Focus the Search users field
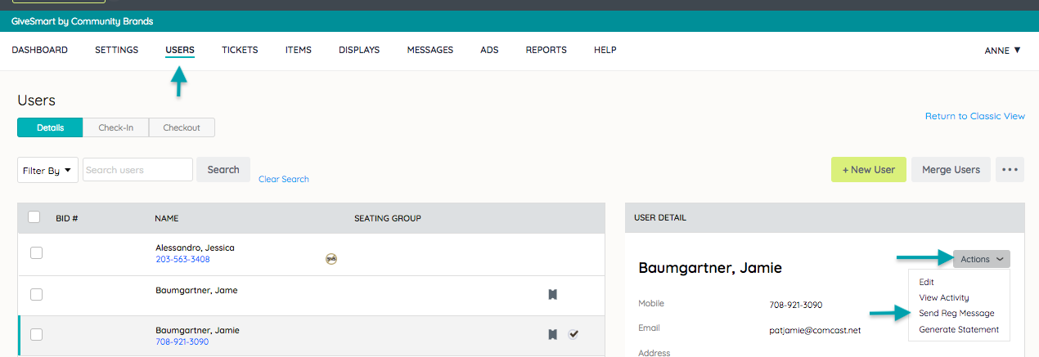The height and width of the screenshot is (357, 1039). click(x=137, y=170)
